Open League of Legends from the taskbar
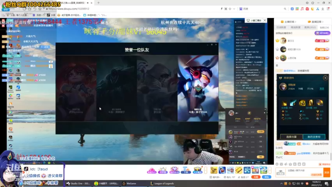 coord(162,184)
